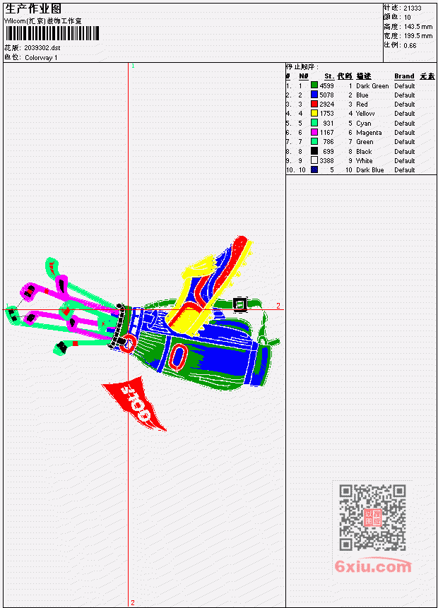The width and height of the screenshot is (438, 608).
Task: Click the stitch count 4599
Action: 326,85
